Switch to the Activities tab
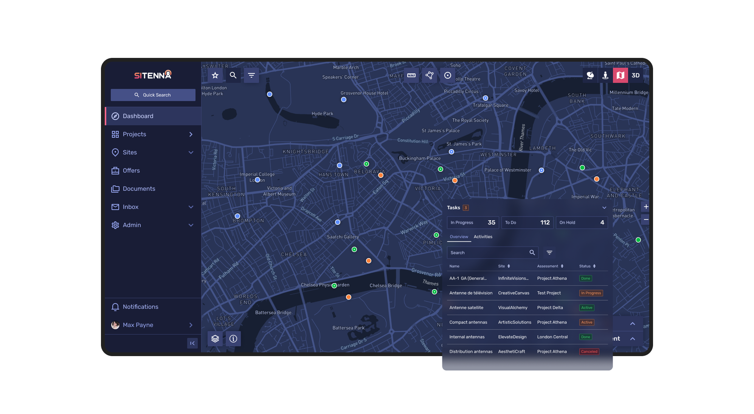 [x=483, y=237]
